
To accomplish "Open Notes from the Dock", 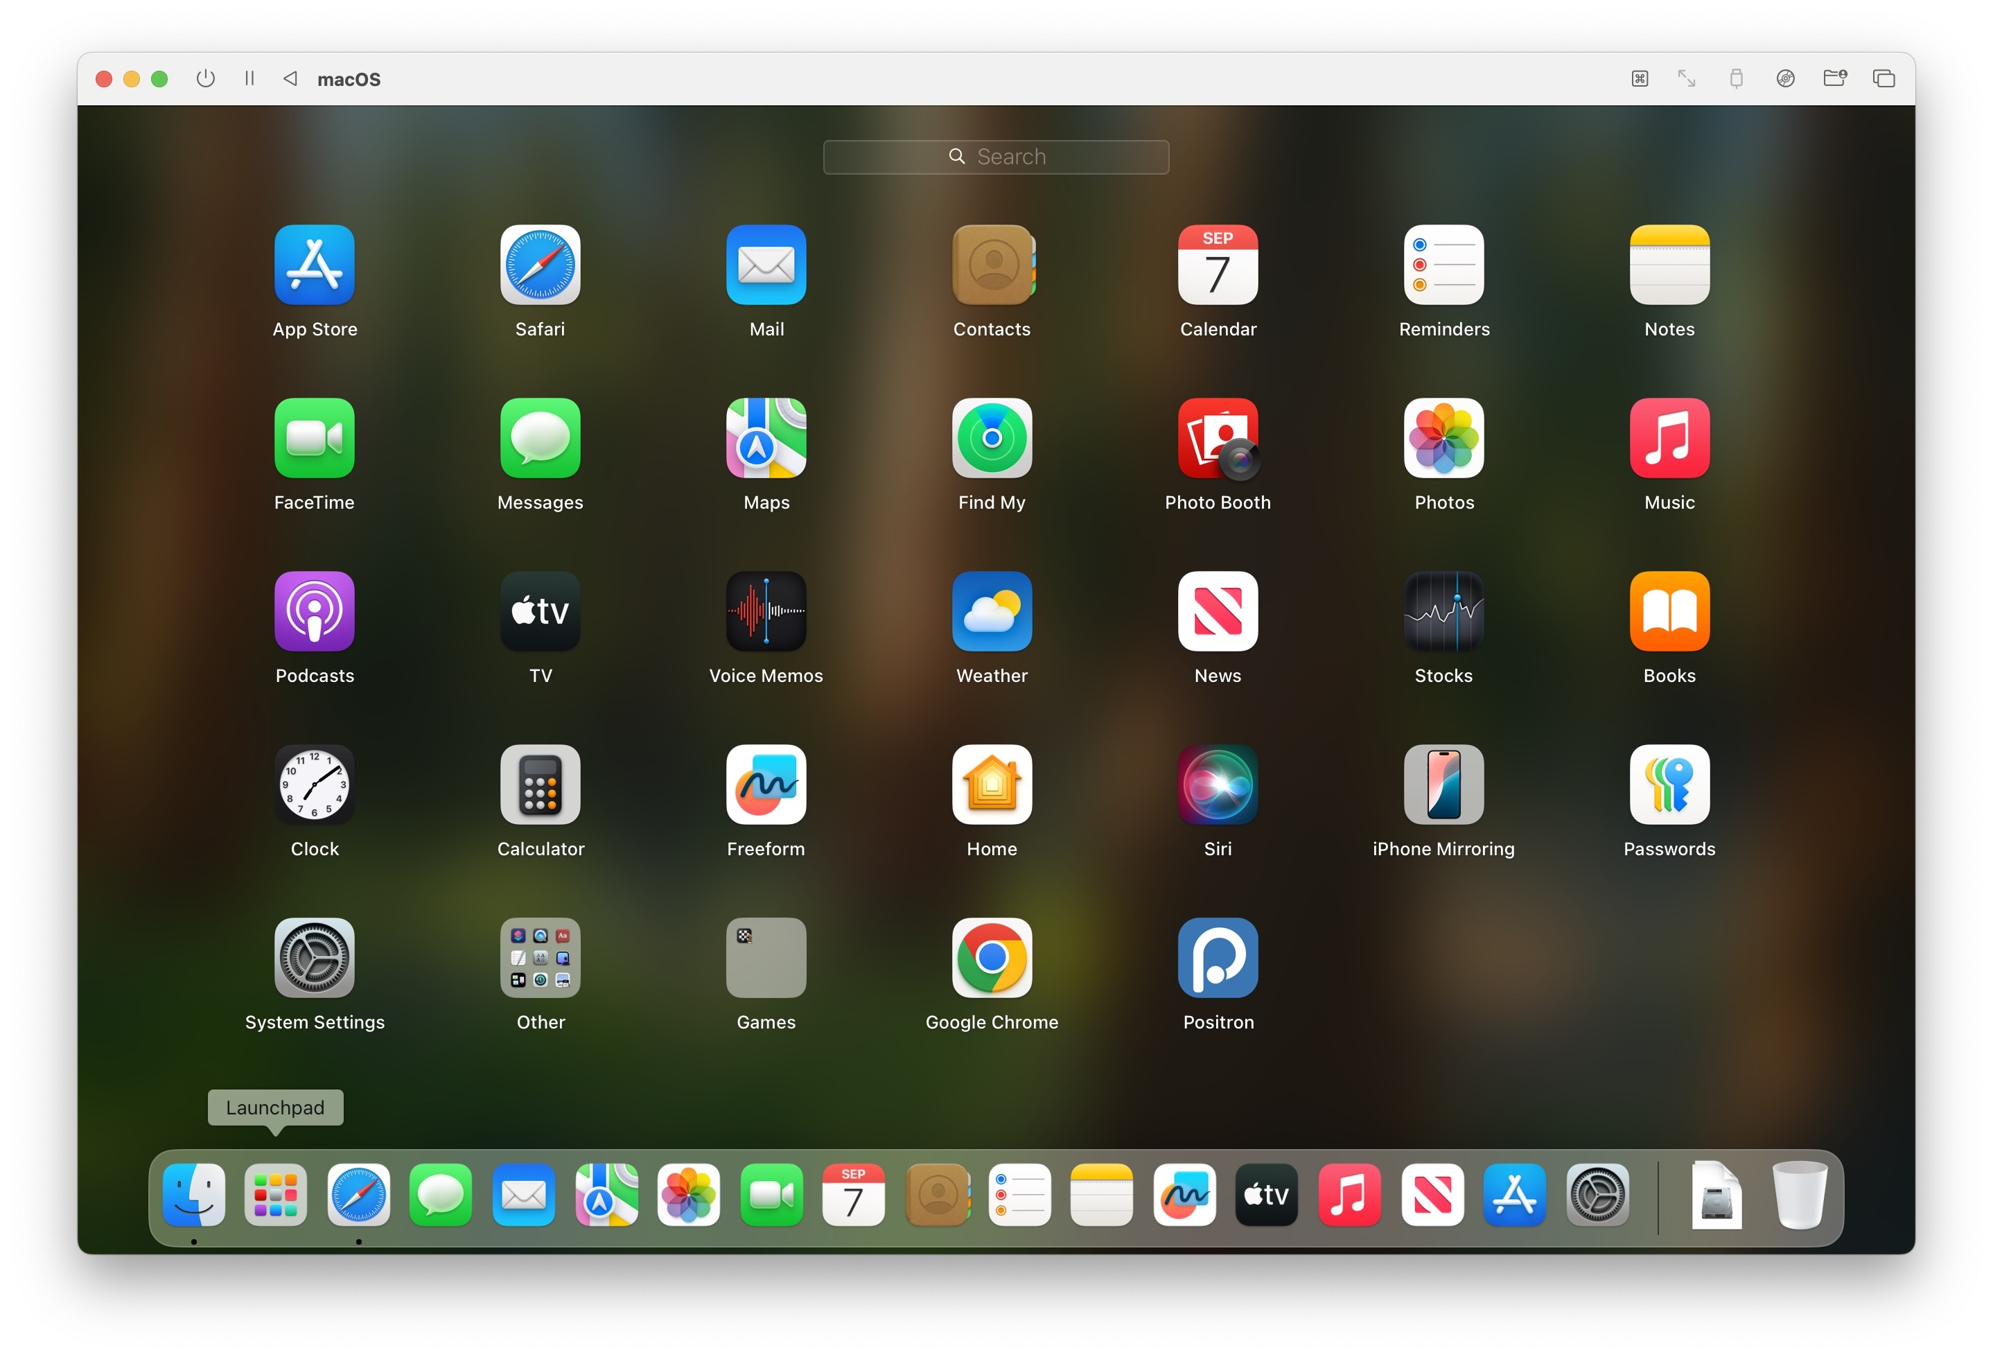I will 1101,1195.
